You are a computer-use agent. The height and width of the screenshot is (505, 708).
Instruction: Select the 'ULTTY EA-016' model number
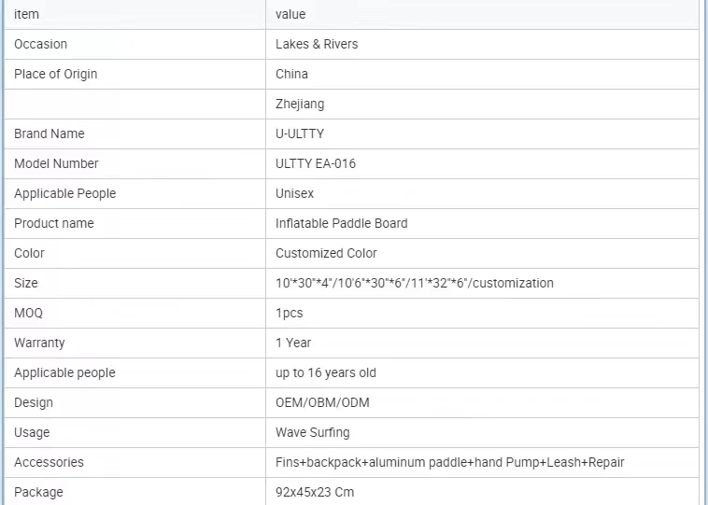point(316,163)
